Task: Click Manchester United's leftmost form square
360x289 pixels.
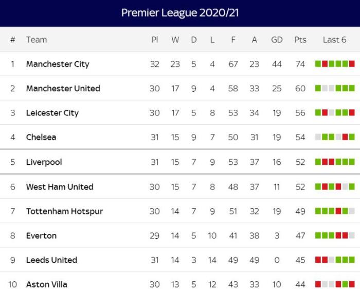Action: [x=318, y=88]
